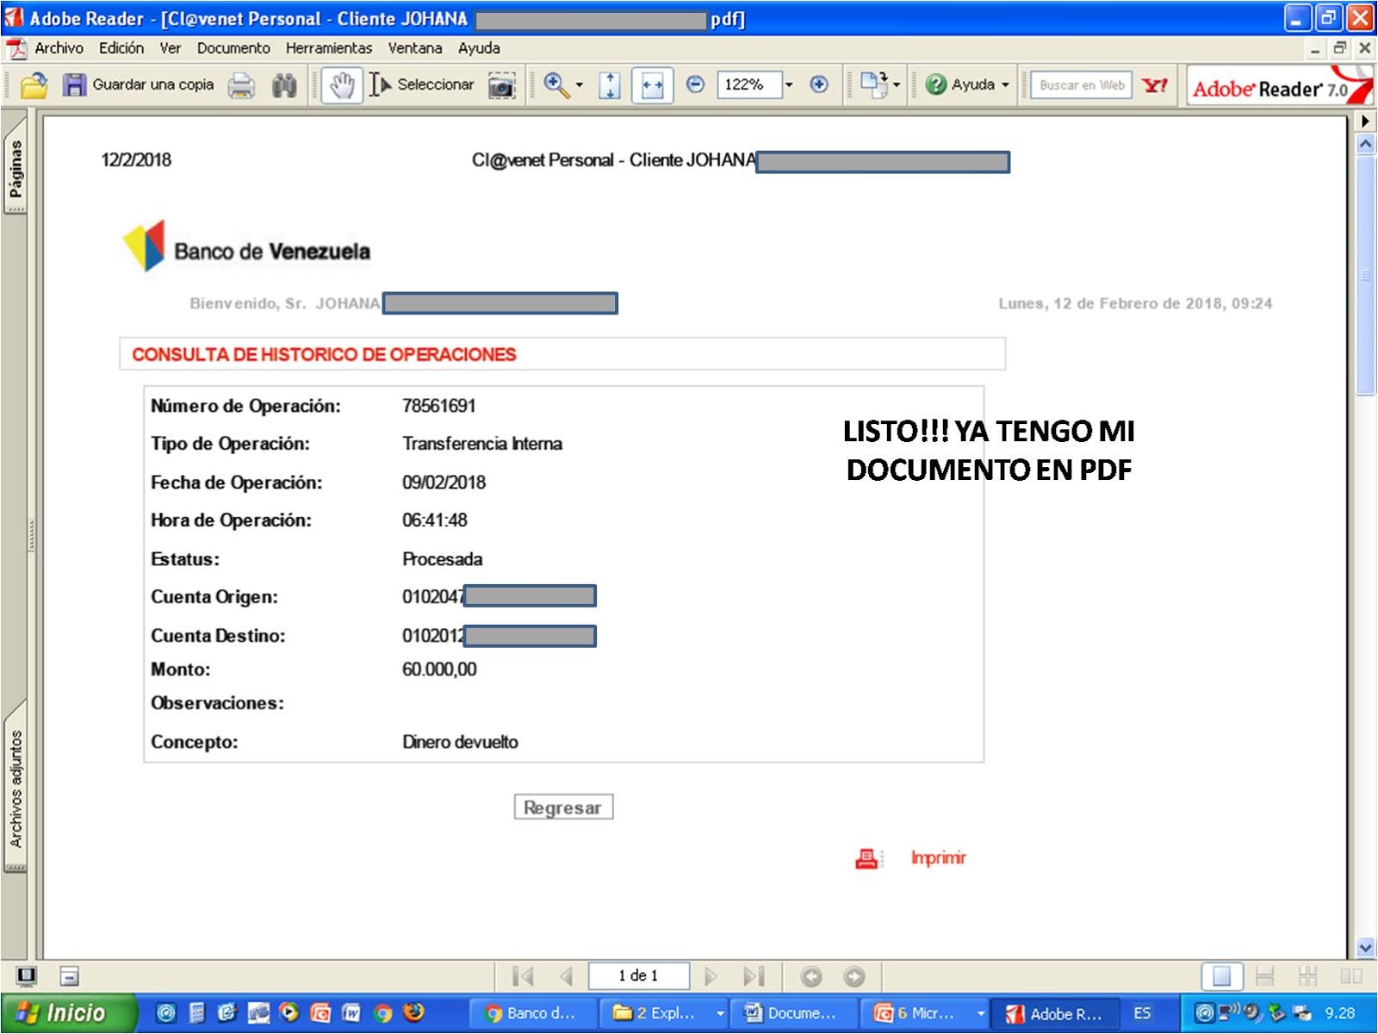Click the Imprimir link
1378x1034 pixels.
coord(938,857)
